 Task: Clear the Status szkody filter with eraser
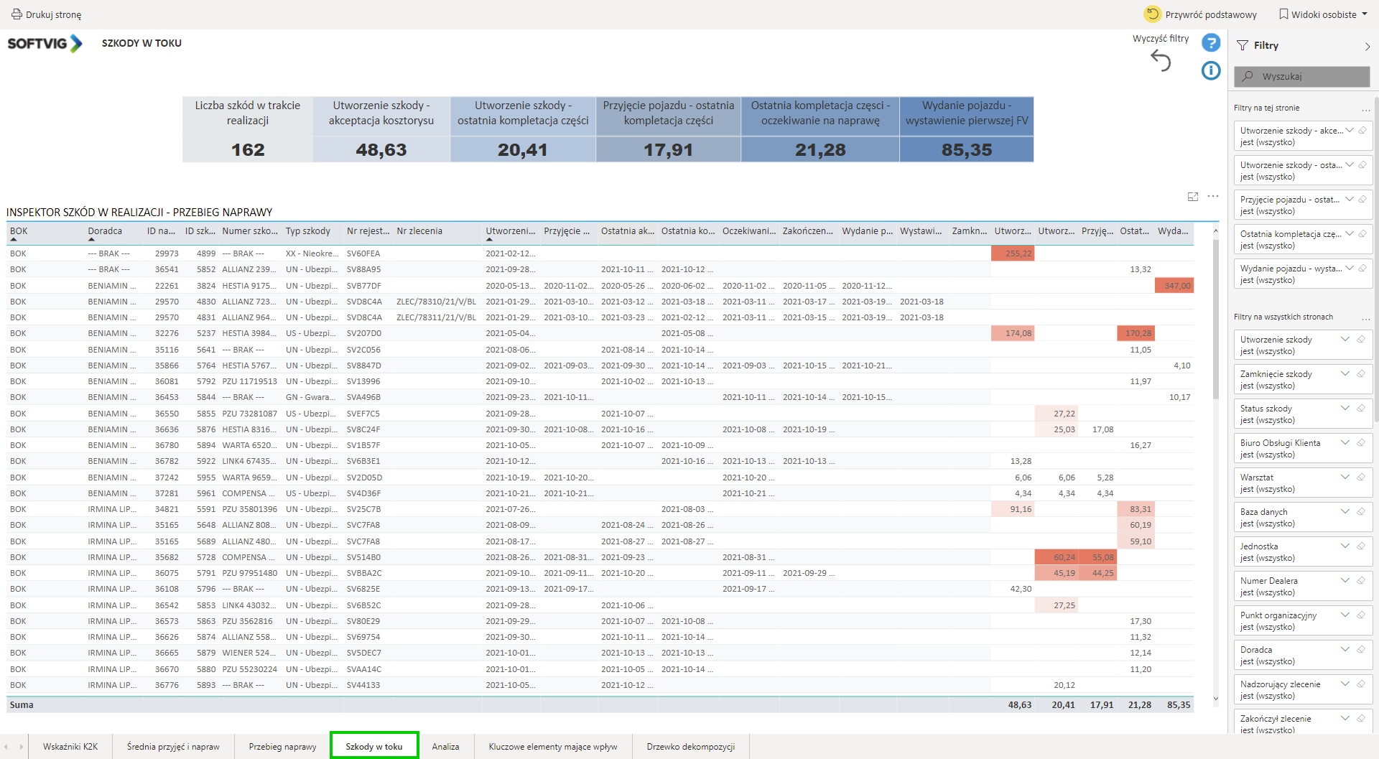(1361, 409)
